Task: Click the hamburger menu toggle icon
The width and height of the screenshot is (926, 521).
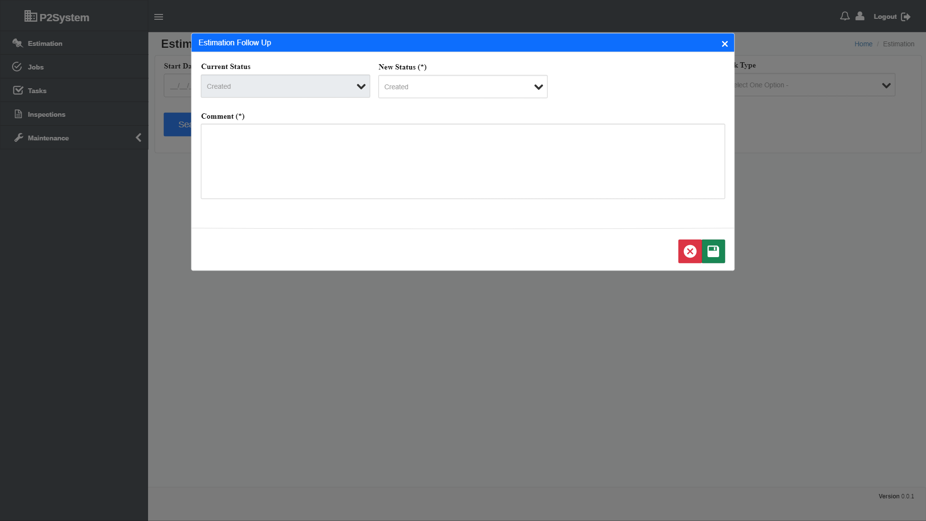Action: 159,17
